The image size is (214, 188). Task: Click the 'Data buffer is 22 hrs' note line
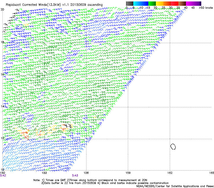point(105,183)
